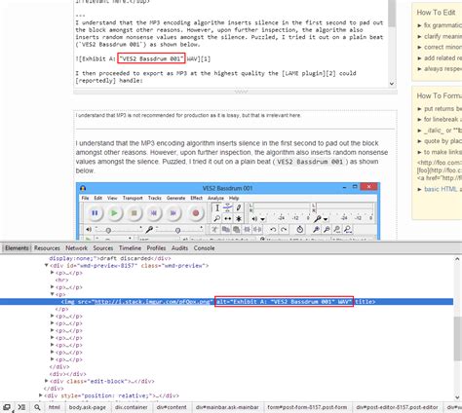Image resolution: width=462 pixels, height=413 pixels.
Task: Click the green Play button in Audacity
Action: point(114,213)
